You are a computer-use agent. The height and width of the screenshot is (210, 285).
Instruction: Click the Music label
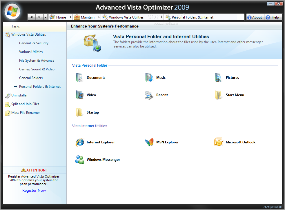pyautogui.click(x=161, y=78)
